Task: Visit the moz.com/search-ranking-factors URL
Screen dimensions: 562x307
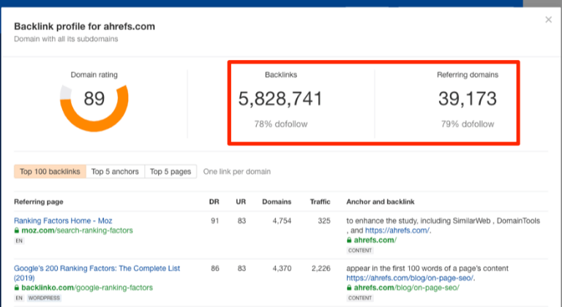Action: coord(69,230)
